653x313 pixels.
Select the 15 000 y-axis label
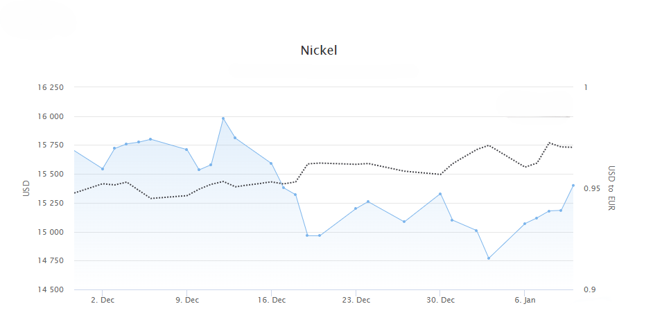51,232
